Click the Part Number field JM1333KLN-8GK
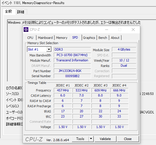Viewport: 156px width, 145px height. pos(72,71)
